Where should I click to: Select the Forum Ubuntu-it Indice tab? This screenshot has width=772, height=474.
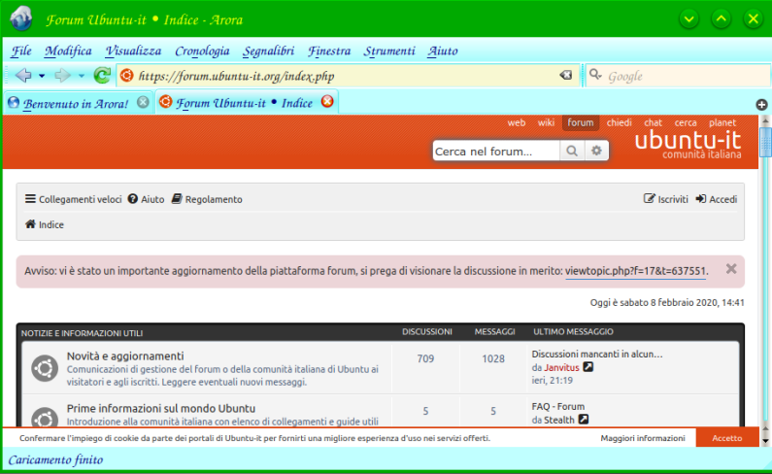245,103
